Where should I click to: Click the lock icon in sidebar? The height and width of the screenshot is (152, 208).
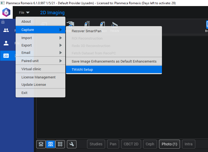(3, 22)
